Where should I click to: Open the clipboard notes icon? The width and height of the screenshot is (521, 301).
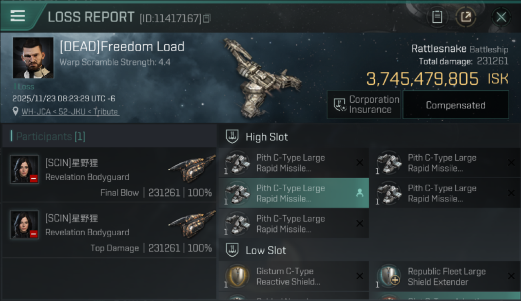(437, 17)
